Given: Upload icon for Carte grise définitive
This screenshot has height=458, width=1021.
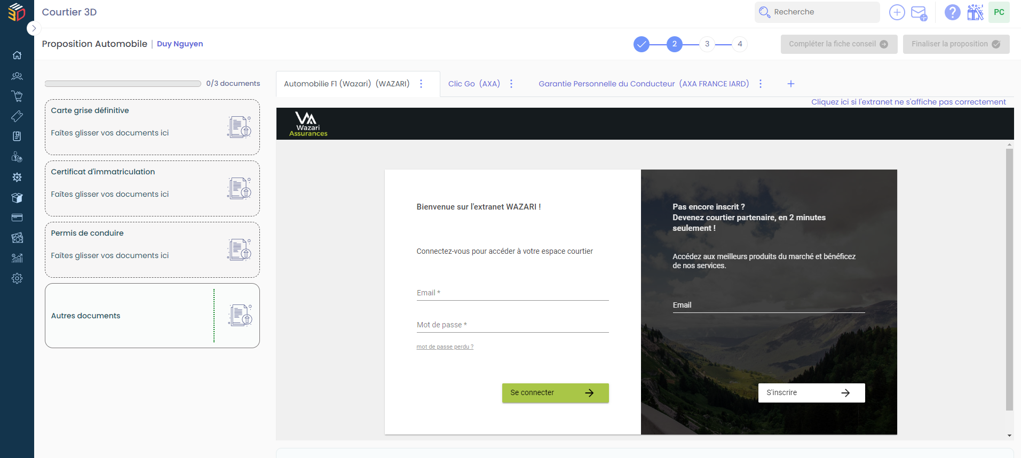Looking at the screenshot, I should [240, 127].
